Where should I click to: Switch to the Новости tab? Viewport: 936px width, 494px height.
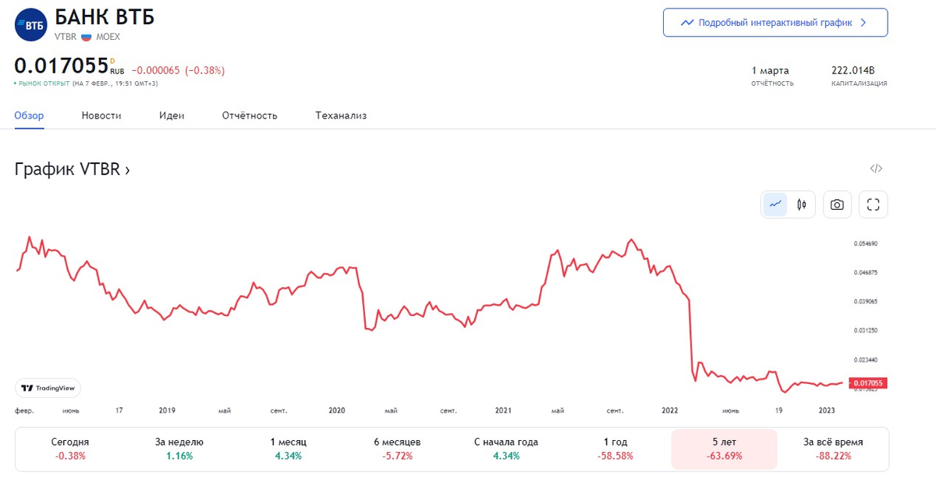click(x=101, y=116)
